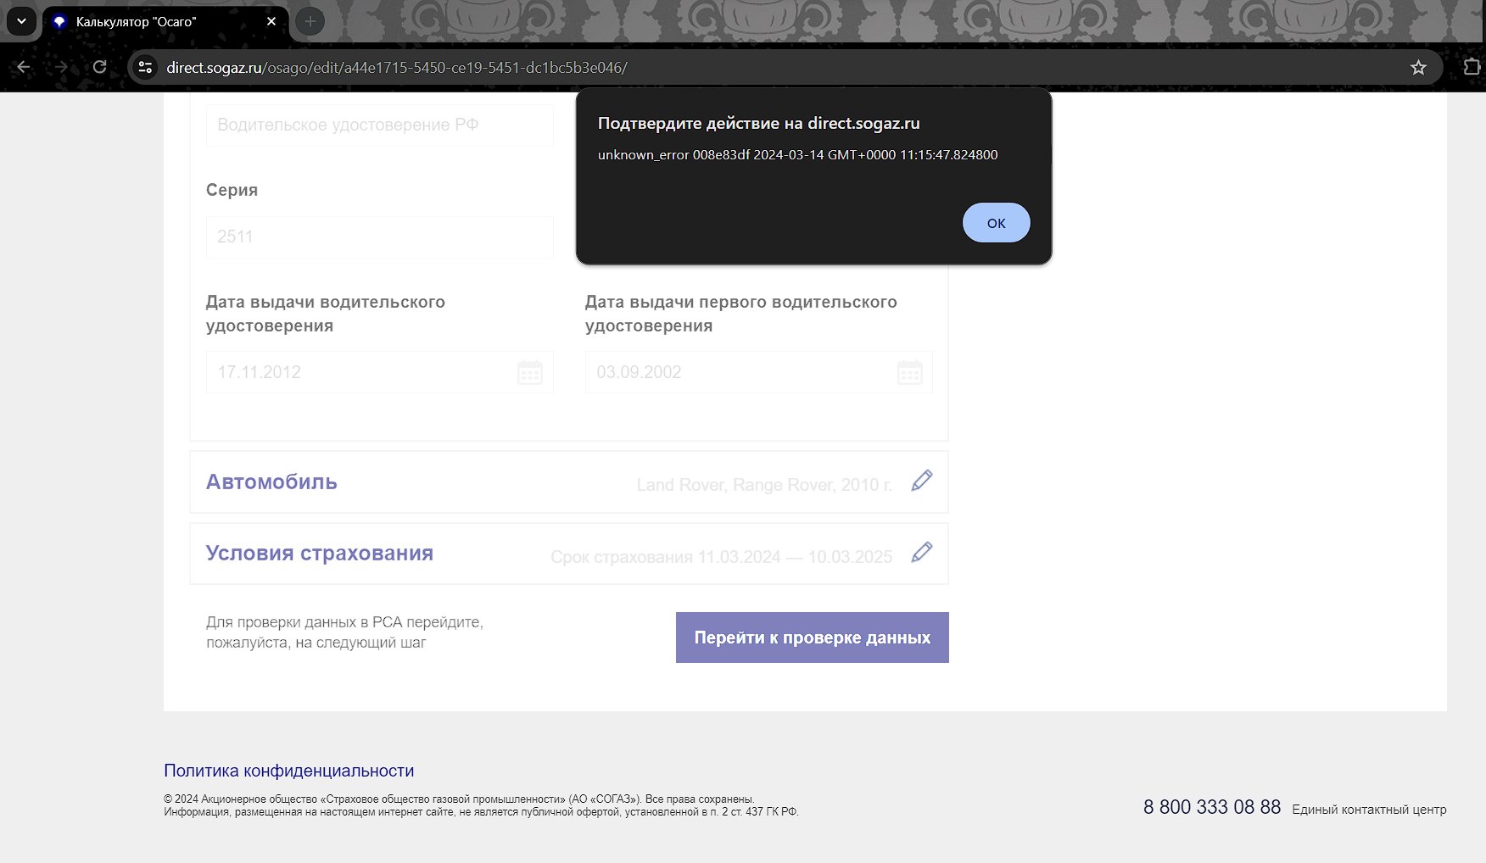Screen dimensions: 1486x863
Task: Edit the Автомобиль section via pencil icon
Action: (x=921, y=482)
